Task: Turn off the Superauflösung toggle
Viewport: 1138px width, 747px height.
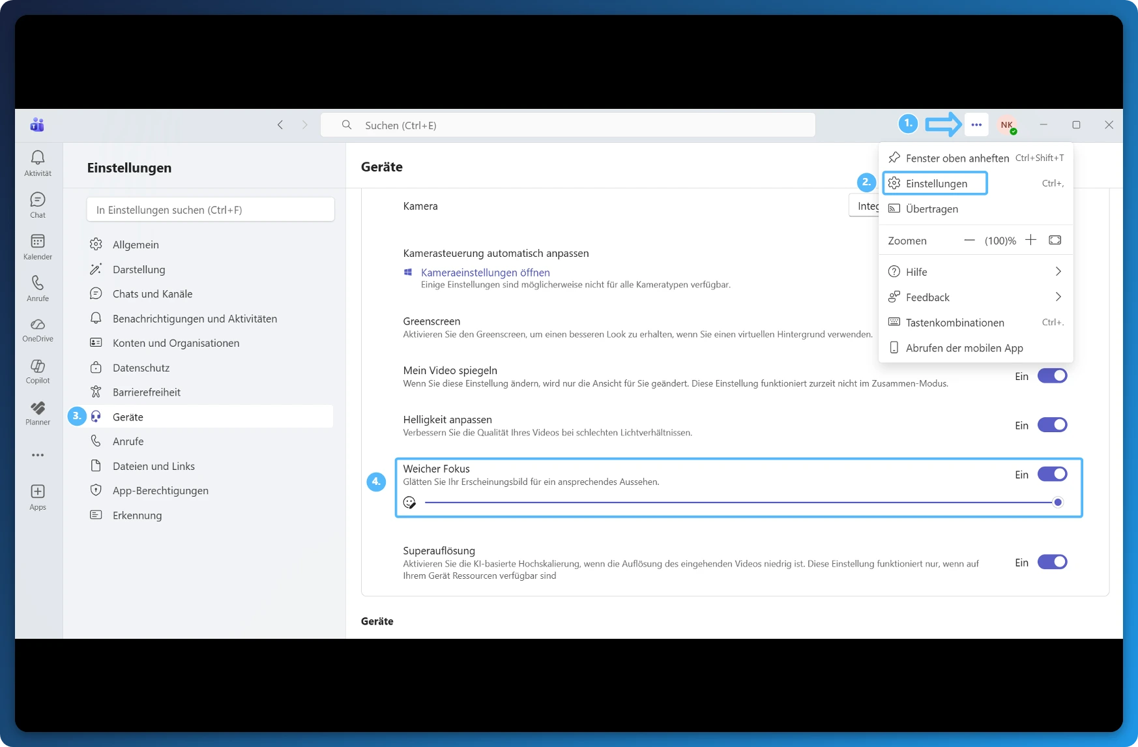Action: tap(1052, 562)
